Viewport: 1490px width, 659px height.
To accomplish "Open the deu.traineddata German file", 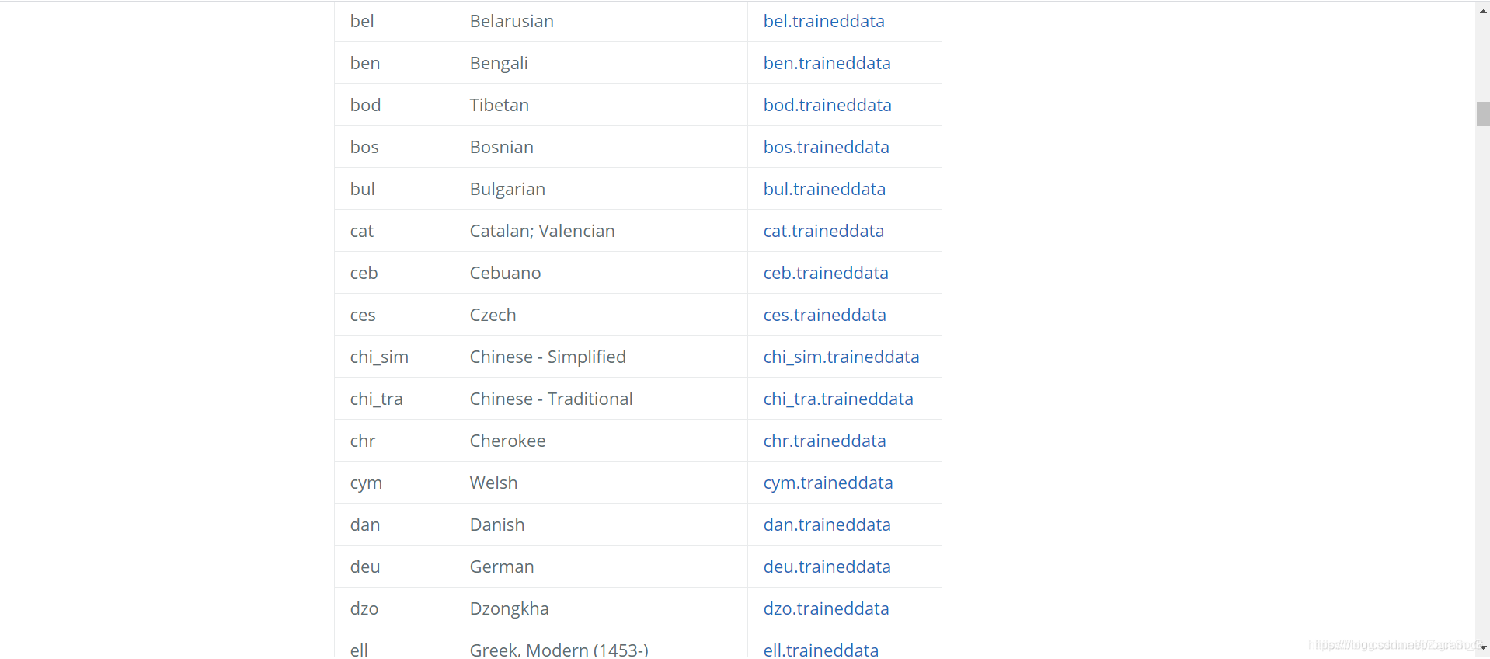I will point(827,567).
